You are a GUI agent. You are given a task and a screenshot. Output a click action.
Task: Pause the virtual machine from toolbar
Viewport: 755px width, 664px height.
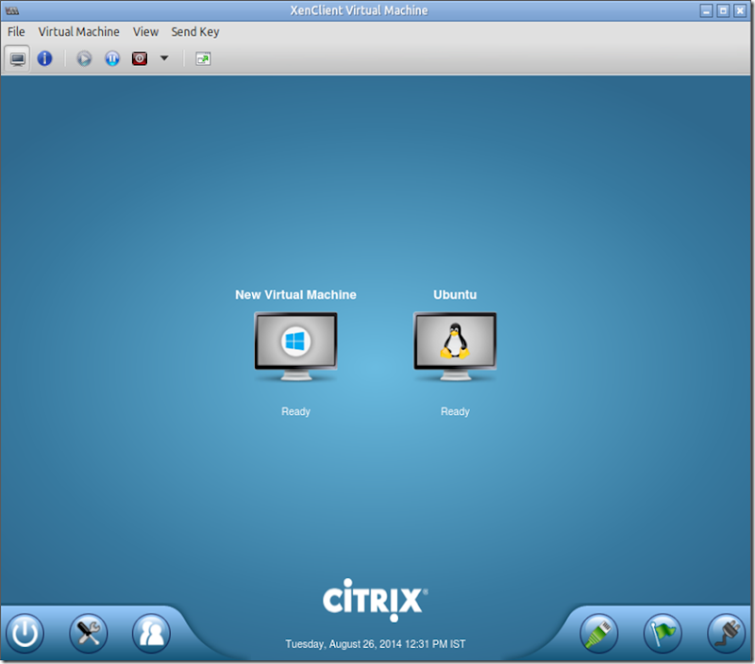point(112,58)
